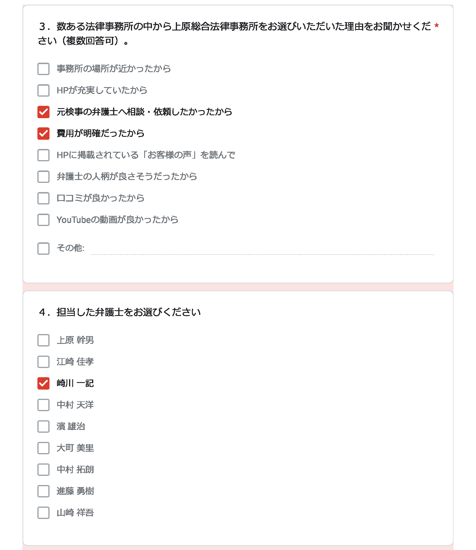Image resolution: width=476 pixels, height=550 pixels.
Task: Select lawyer 中村 拓朗
Action: [43, 470]
